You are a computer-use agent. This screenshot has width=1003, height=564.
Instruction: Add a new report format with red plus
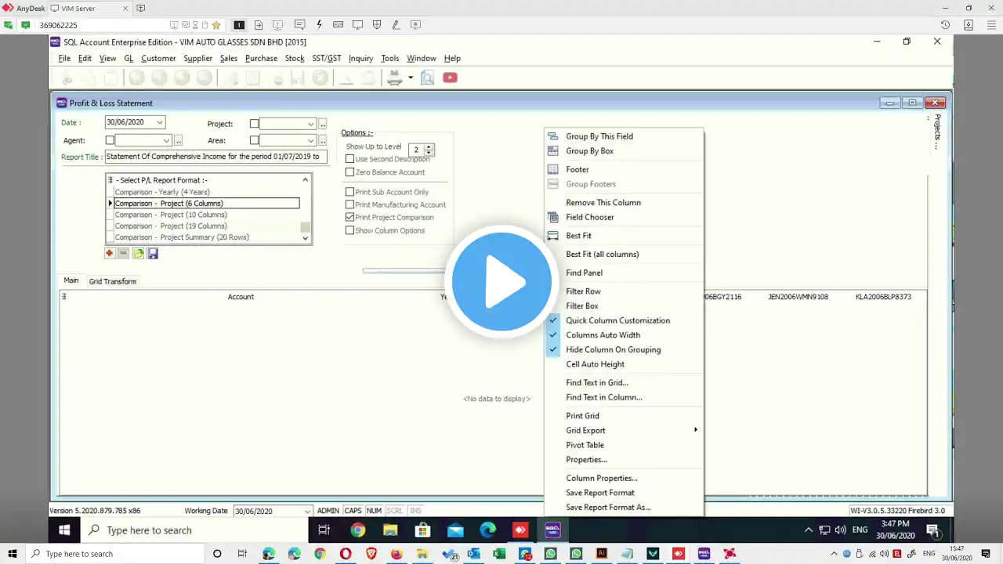110,253
